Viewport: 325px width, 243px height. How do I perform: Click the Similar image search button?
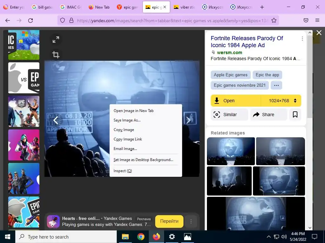[229, 115]
